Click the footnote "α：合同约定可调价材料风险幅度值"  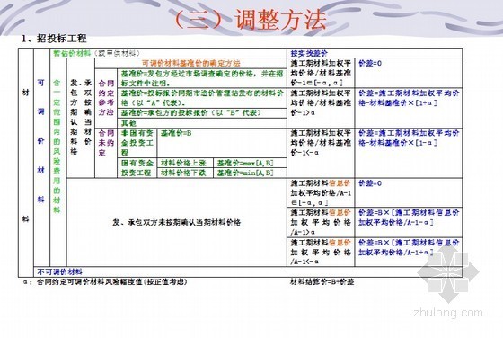point(105,282)
